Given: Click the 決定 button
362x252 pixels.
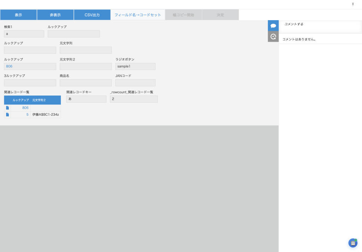Looking at the screenshot, I should tap(220, 15).
